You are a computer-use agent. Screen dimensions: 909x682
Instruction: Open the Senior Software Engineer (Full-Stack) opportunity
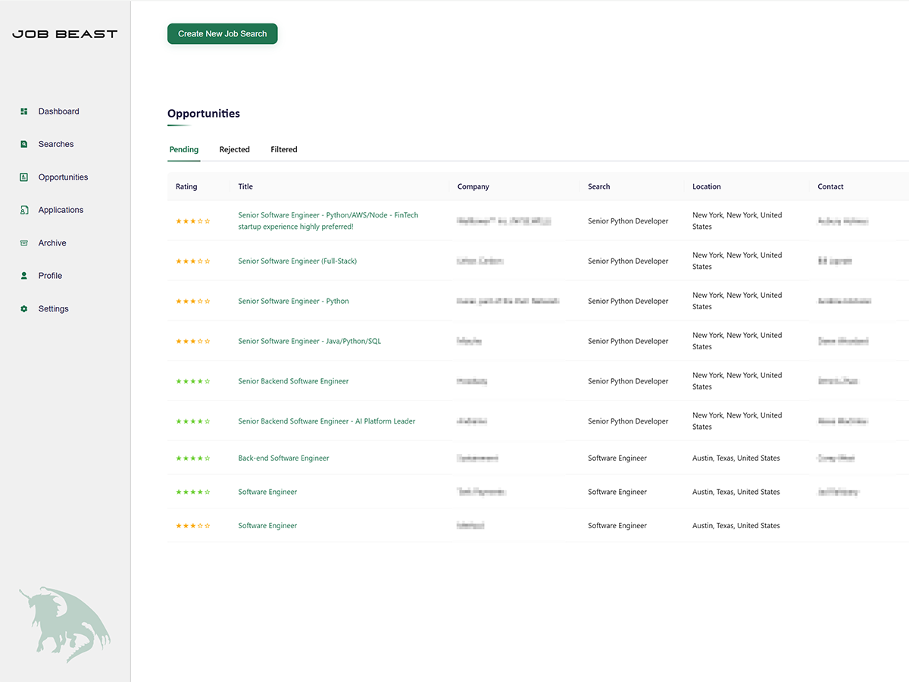point(297,261)
